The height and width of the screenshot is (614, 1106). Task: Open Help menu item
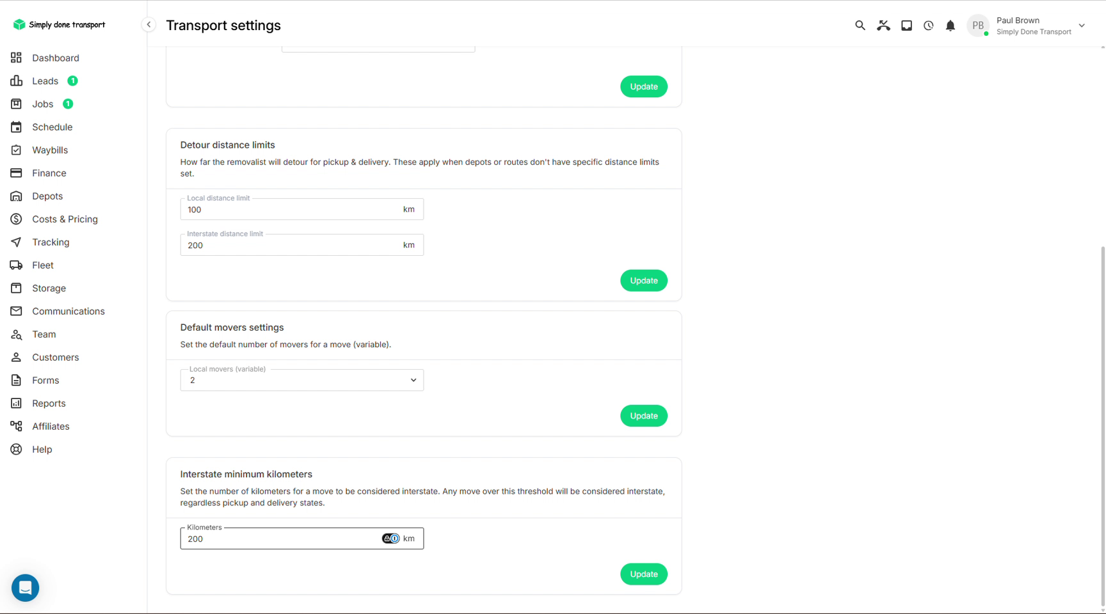(42, 449)
